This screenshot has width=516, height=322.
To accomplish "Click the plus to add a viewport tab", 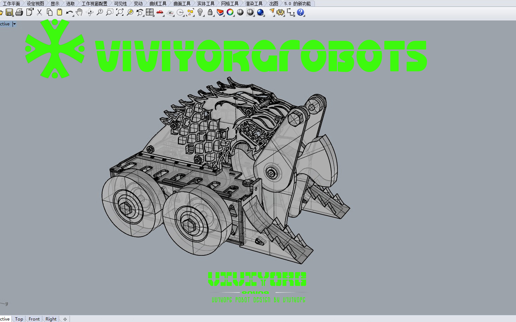I will pos(65,319).
